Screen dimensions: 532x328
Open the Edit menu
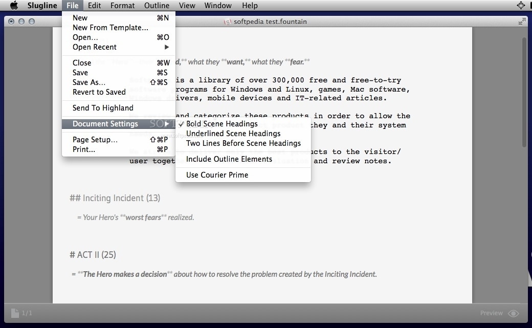(94, 6)
